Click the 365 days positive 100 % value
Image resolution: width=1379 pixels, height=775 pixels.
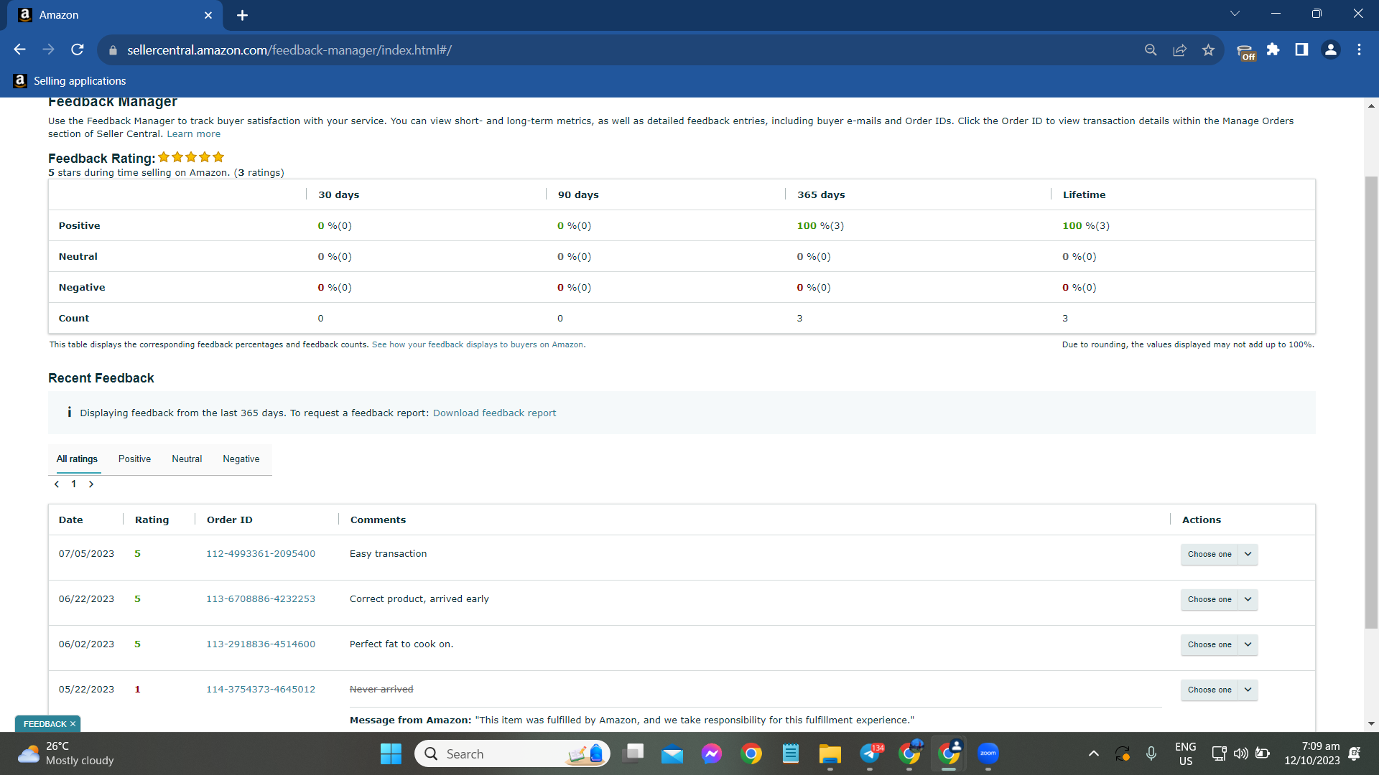pyautogui.click(x=820, y=226)
